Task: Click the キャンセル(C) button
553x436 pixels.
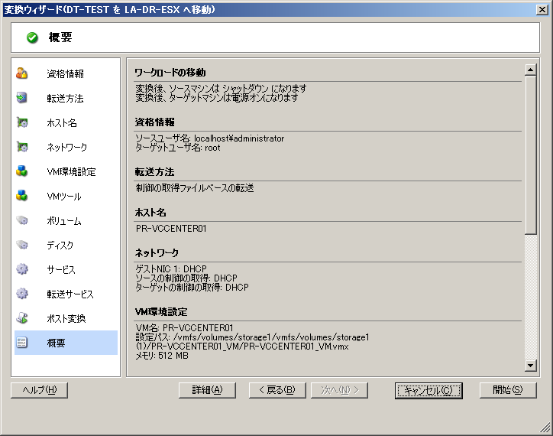Action: click(428, 390)
